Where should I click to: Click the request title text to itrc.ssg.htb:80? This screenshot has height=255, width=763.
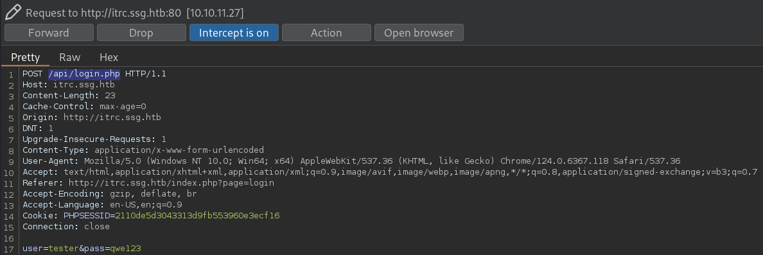[135, 13]
